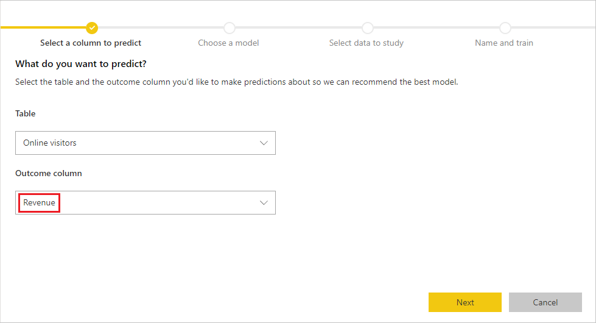The width and height of the screenshot is (596, 323).
Task: Click the highlighted Revenue value in Outcome column
Action: pos(39,202)
